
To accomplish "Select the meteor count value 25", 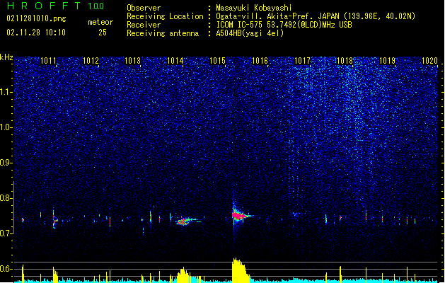I will (x=103, y=33).
